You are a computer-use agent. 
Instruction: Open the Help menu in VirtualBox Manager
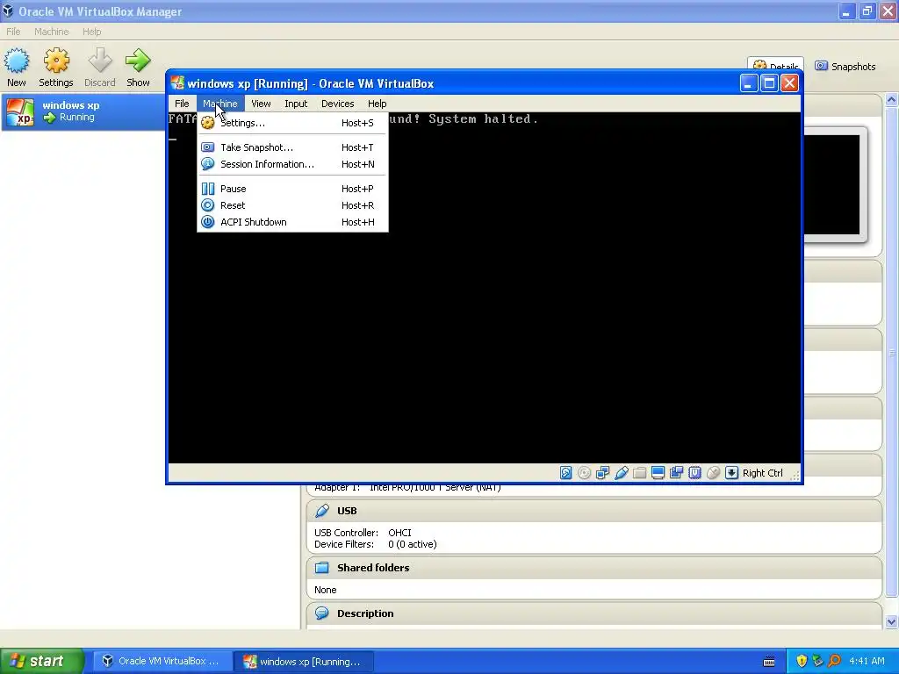[x=91, y=32]
